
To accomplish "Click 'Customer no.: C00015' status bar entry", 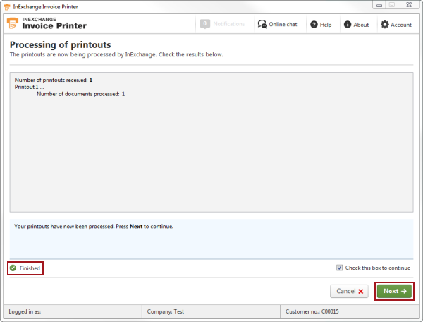I will (312, 311).
